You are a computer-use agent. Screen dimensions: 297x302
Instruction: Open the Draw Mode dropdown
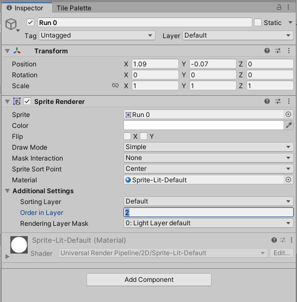pyautogui.click(x=208, y=147)
